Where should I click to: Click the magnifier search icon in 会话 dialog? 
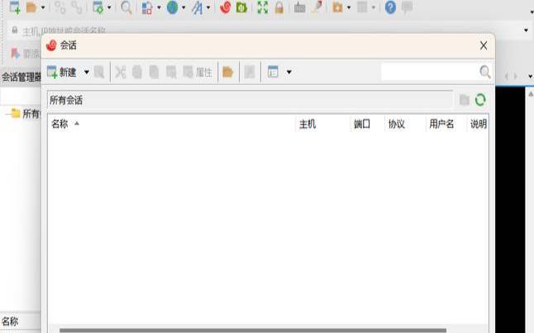click(485, 72)
